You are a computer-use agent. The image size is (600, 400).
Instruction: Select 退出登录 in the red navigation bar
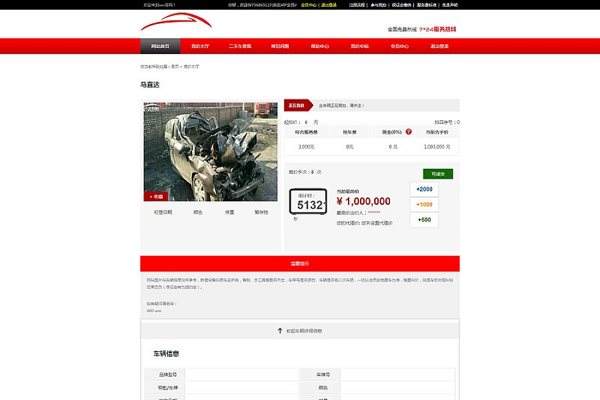[439, 46]
